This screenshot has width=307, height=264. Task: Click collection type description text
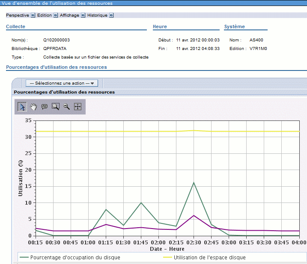pos(96,57)
